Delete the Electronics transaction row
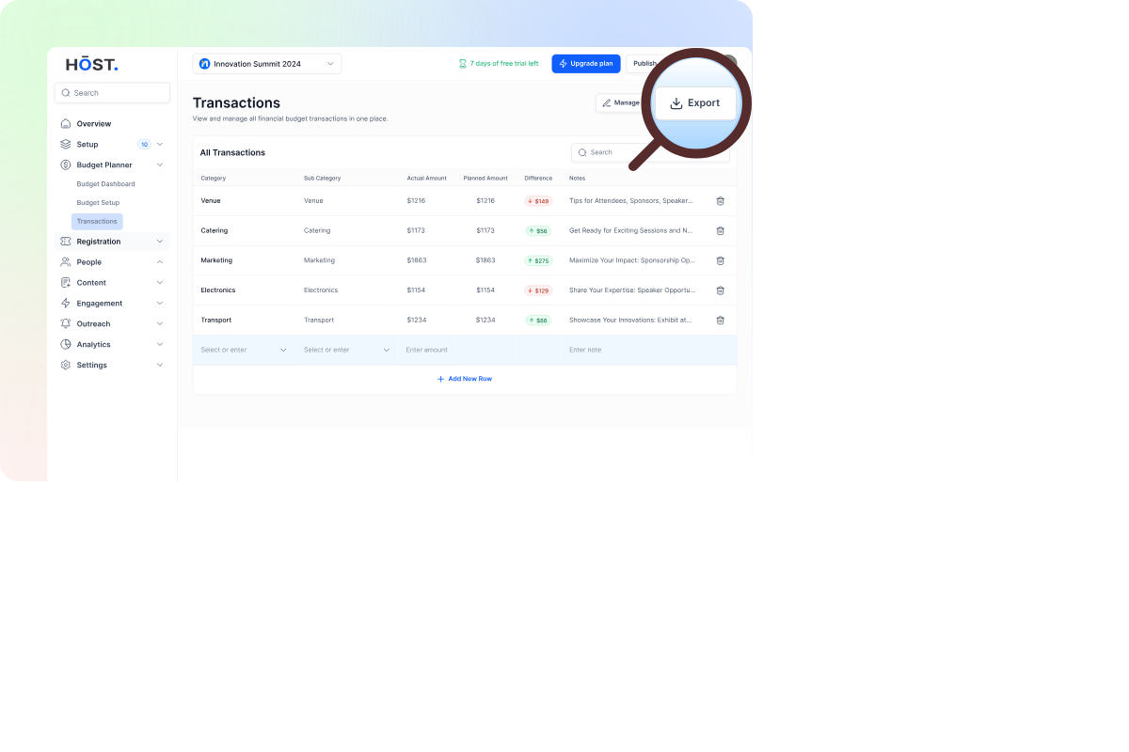This screenshot has width=1129, height=752. pos(721,290)
